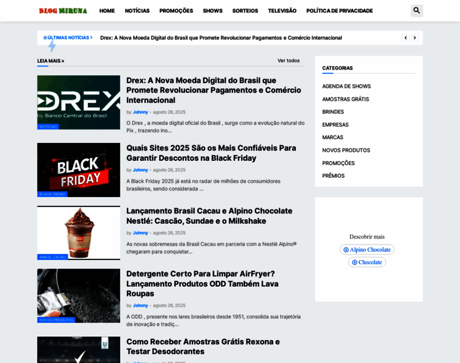Go to the Promoções menu item
Viewport: 460px width, 363px height.
tap(176, 11)
